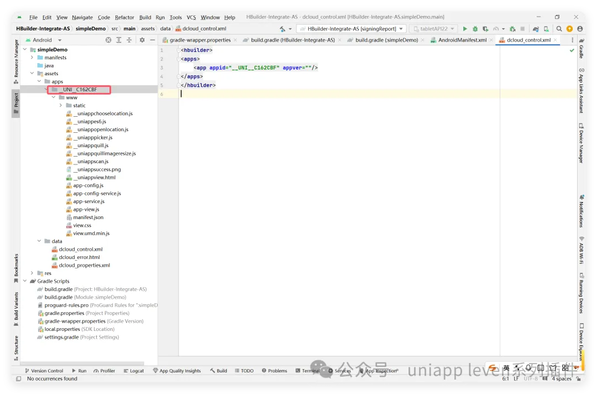Open Running Devices side panel
Image resolution: width=597 pixels, height=394 pixels.
click(x=582, y=293)
